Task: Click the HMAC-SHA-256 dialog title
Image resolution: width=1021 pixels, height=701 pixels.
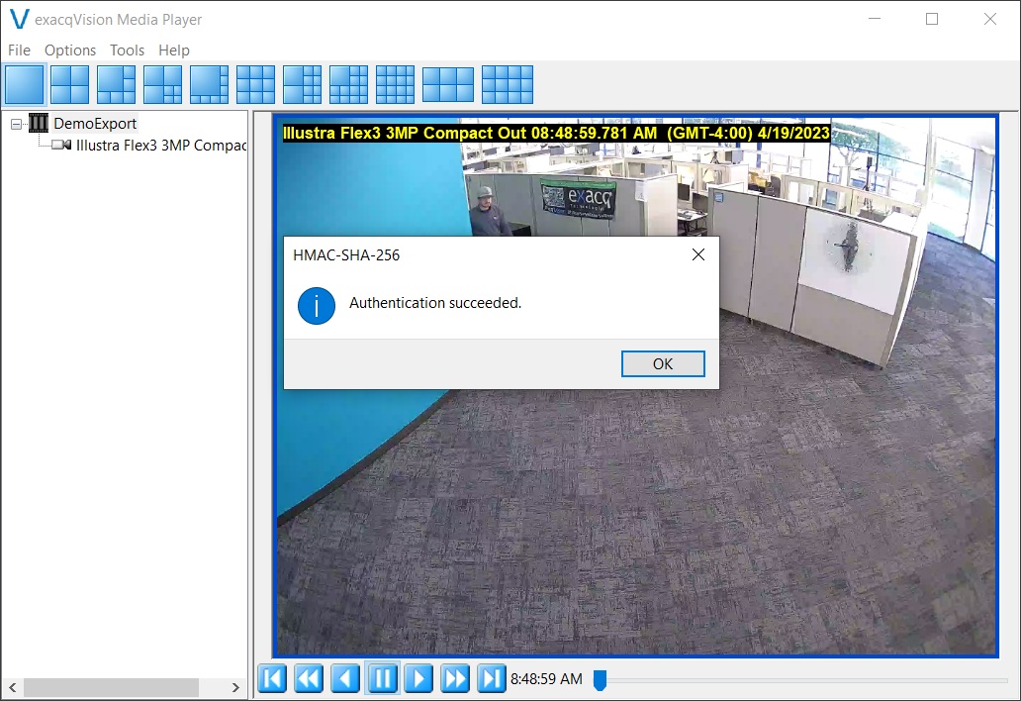Action: click(x=346, y=255)
